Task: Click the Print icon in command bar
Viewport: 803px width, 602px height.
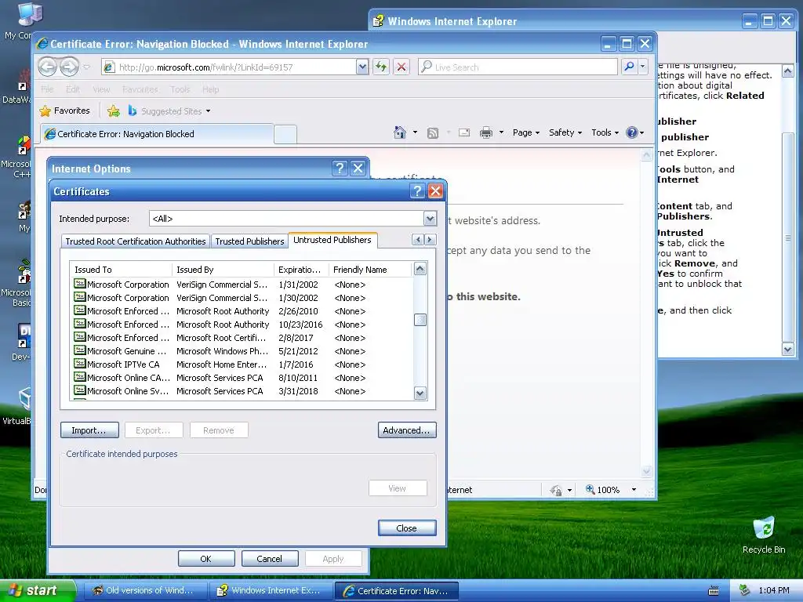Action: click(x=486, y=133)
